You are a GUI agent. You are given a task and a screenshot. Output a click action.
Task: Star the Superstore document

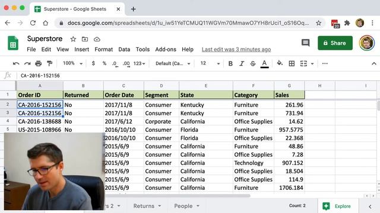pyautogui.click(x=73, y=39)
